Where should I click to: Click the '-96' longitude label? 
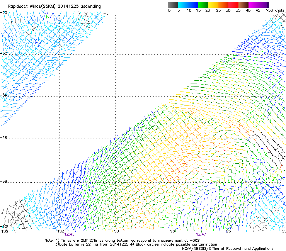(171, 231)
